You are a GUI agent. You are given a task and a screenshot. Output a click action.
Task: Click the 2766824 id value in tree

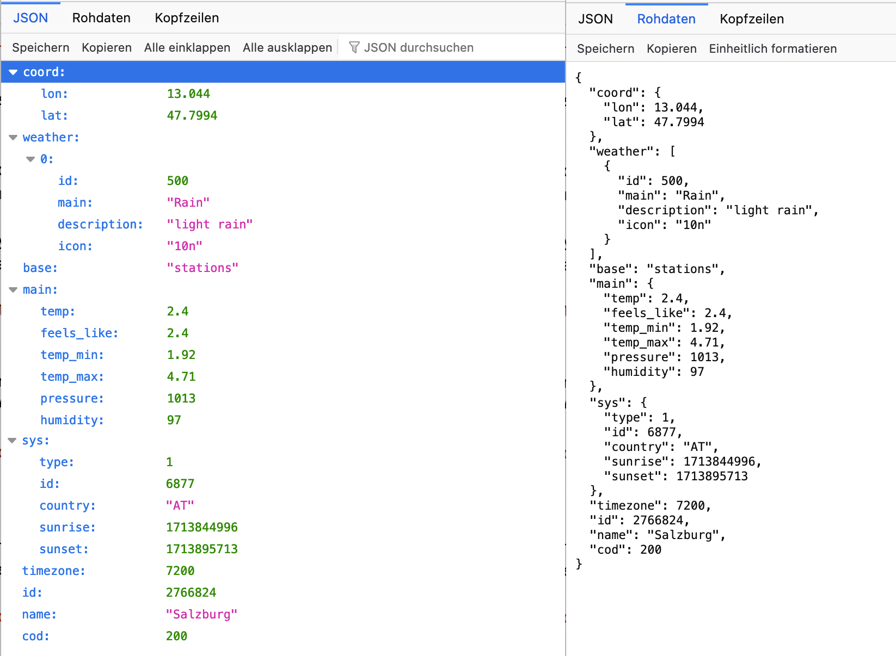[x=191, y=593]
